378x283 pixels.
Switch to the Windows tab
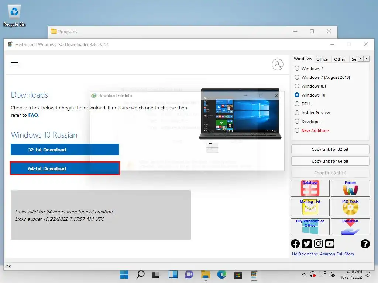(303, 59)
